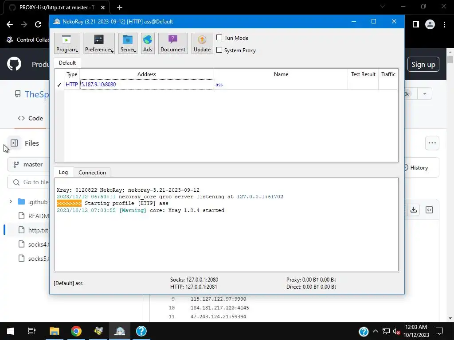Image resolution: width=454 pixels, height=340 pixels.
Task: Click the bee application taskbar icon
Action: coord(98,331)
